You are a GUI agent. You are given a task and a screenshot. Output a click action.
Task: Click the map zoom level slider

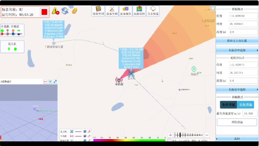[188, 135]
